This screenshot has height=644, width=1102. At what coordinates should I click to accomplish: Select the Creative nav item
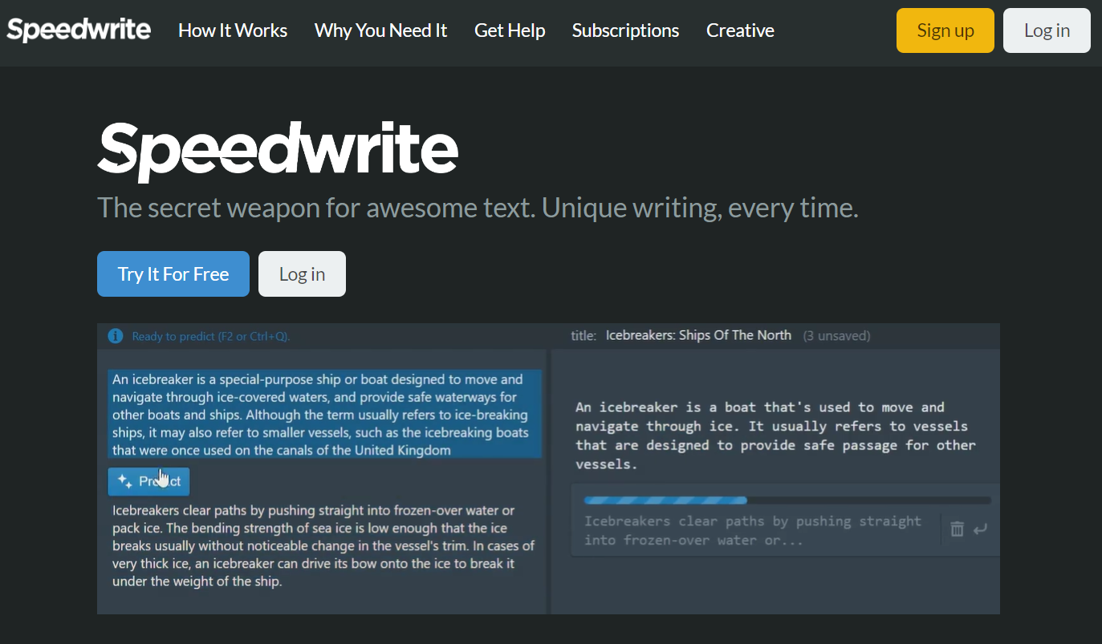coord(740,30)
